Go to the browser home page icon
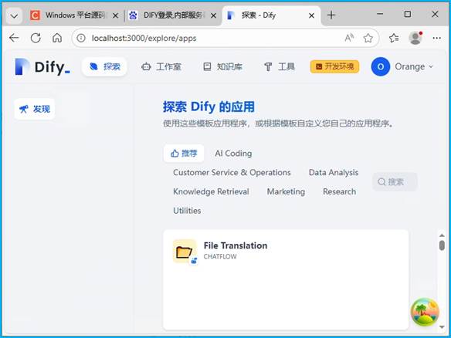The image size is (451, 338). 57,38
